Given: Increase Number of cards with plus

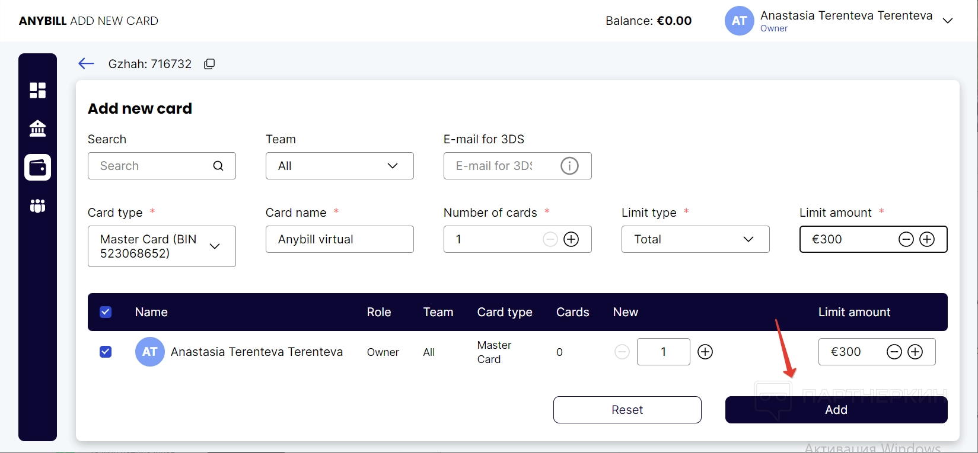Looking at the screenshot, I should (571, 239).
